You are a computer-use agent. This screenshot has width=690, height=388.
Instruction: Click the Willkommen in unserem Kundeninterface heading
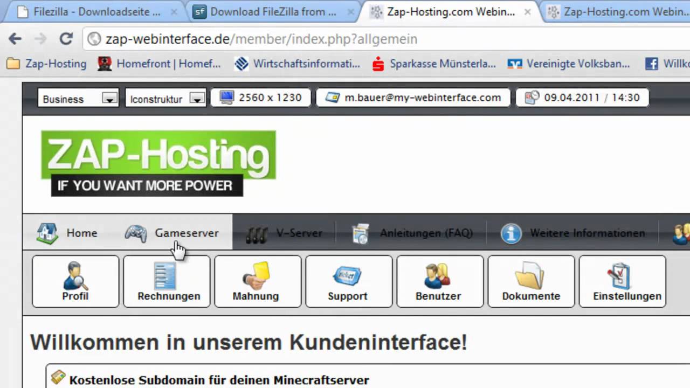click(249, 342)
